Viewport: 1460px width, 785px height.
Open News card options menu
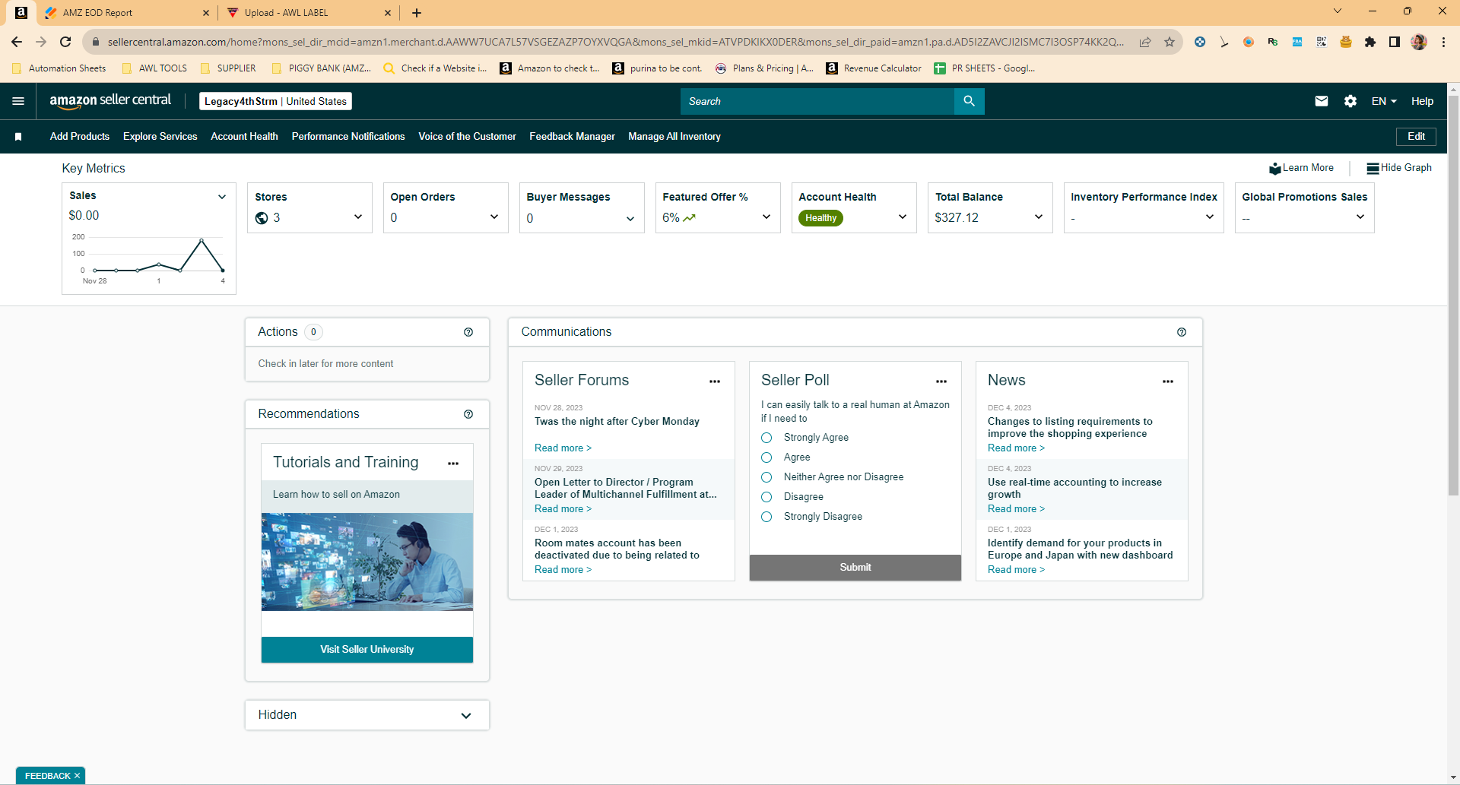click(1168, 381)
